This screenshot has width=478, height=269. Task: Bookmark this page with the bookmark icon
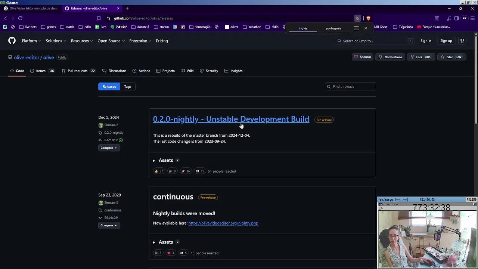[99, 18]
